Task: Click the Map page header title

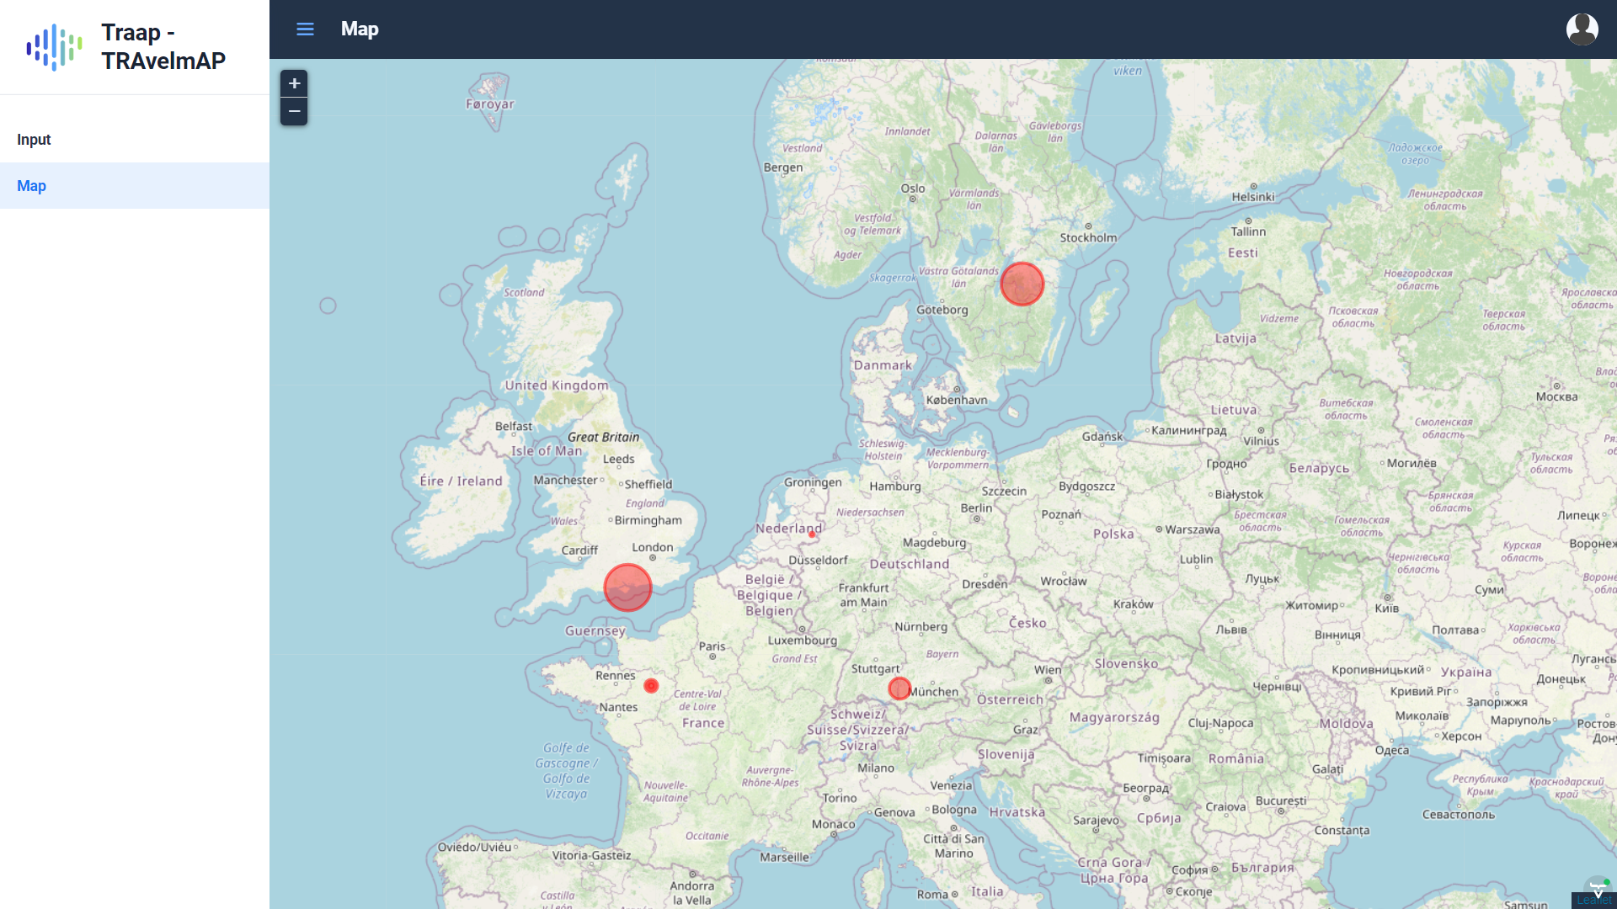Action: 360,29
